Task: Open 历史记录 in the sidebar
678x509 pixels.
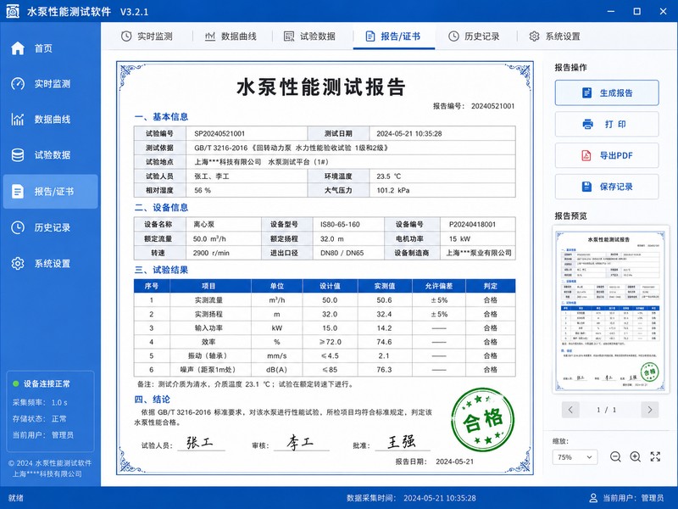Action: point(50,227)
